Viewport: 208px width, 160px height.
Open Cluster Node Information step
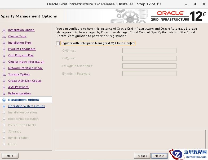tap(26, 62)
